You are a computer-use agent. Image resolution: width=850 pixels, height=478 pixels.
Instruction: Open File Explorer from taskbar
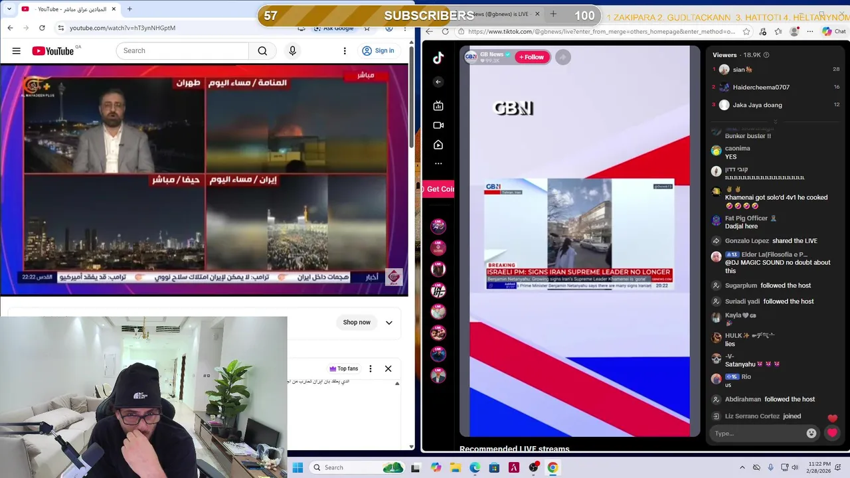455,467
